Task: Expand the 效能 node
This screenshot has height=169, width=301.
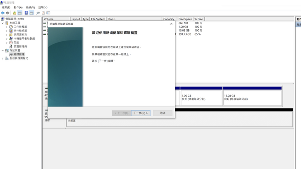Action: [7, 43]
